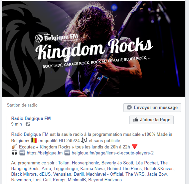
Task: Click the globe public visibility icon
Action: click(28, 124)
